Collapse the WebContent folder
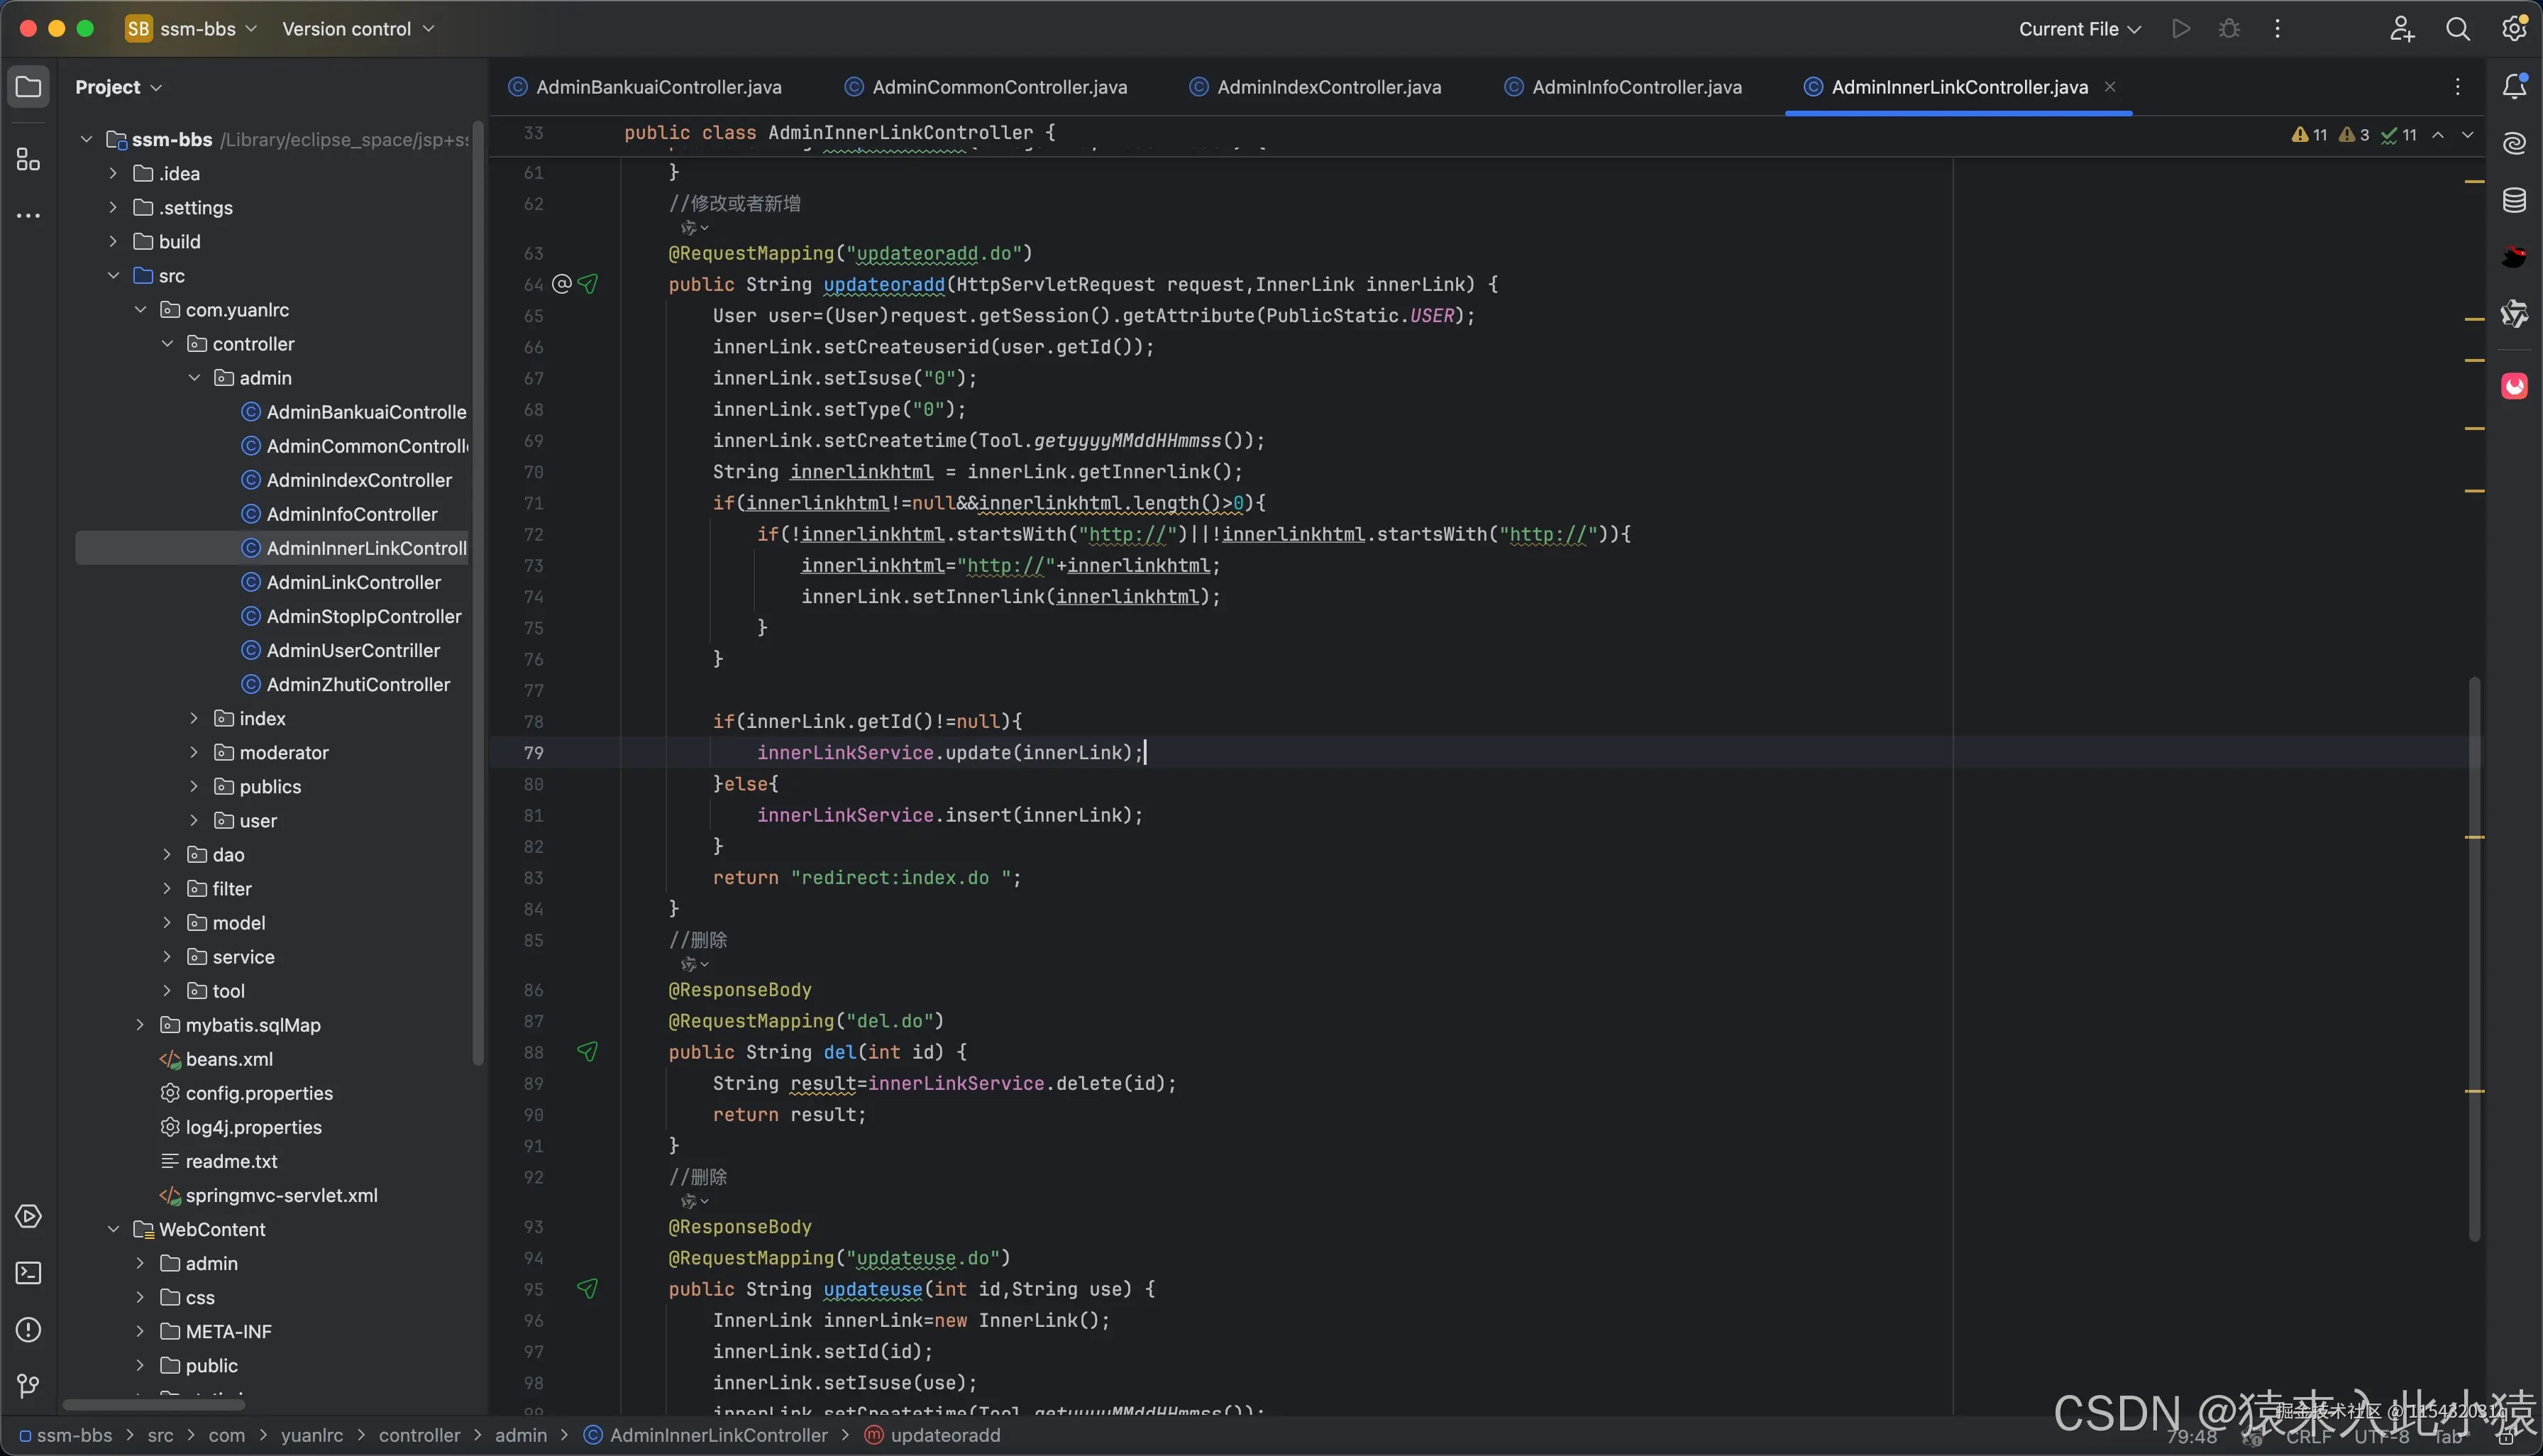Viewport: 2543px width, 1456px height. pyautogui.click(x=114, y=1229)
